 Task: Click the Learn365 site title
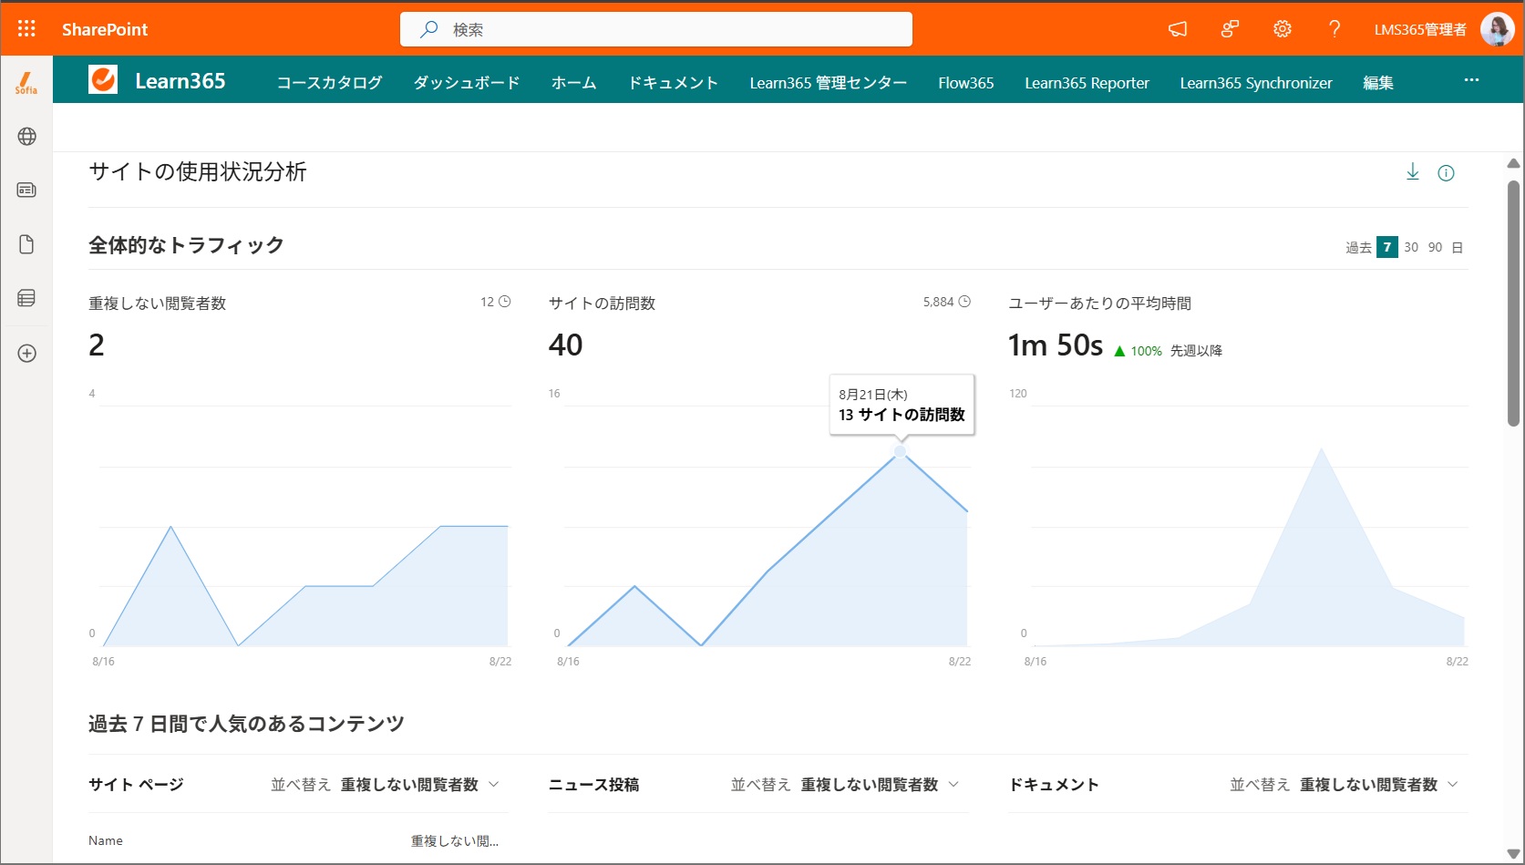tap(180, 81)
